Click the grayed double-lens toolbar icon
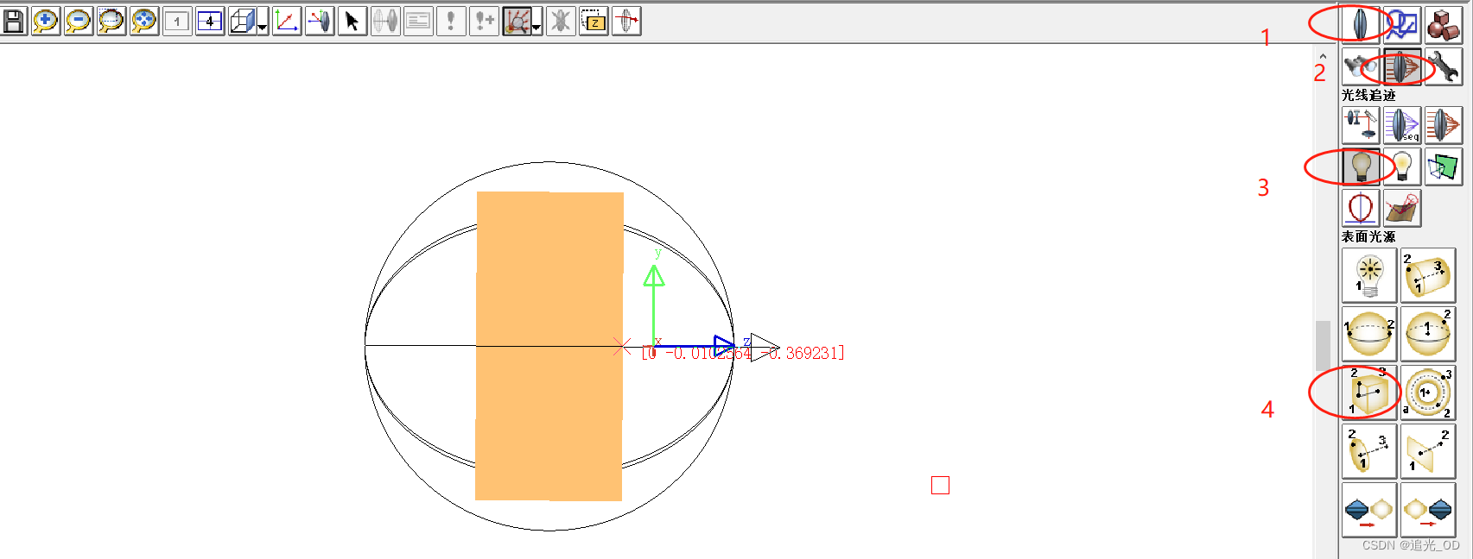 click(x=385, y=21)
